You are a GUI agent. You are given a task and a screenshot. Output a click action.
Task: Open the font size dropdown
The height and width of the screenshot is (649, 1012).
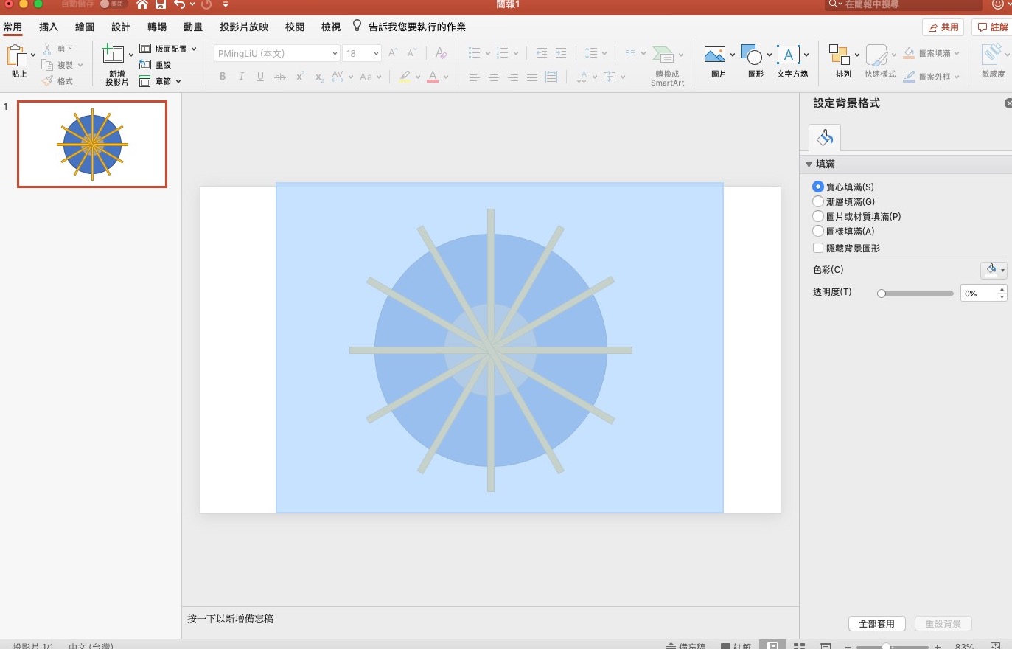(x=376, y=53)
